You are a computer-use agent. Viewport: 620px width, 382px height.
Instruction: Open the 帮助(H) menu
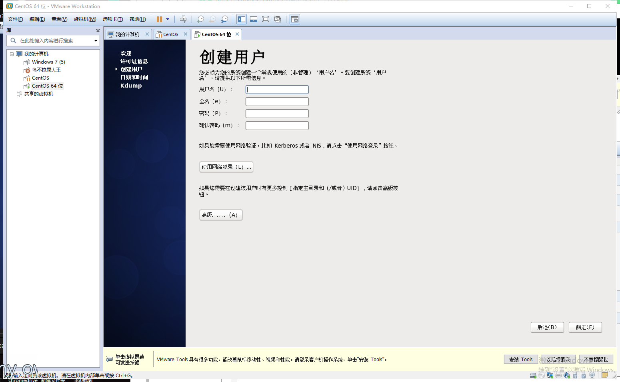pyautogui.click(x=138, y=19)
